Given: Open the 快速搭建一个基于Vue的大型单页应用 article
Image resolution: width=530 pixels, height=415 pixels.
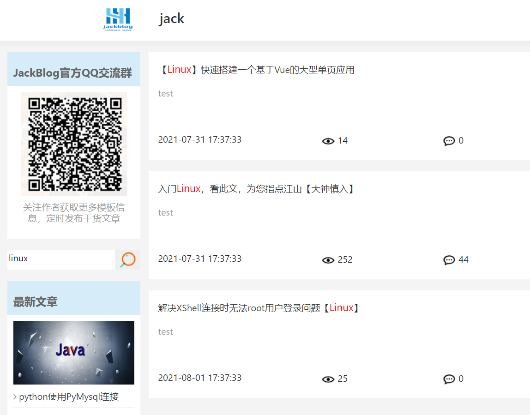Looking at the screenshot, I should click(256, 70).
